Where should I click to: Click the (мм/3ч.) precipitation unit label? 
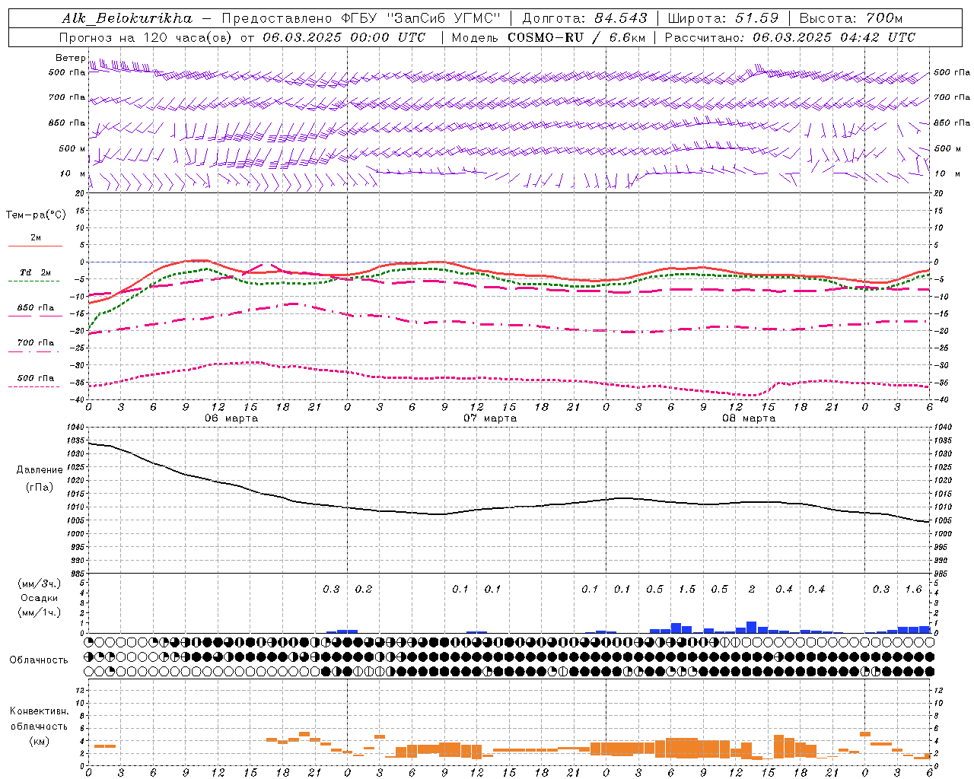click(x=40, y=583)
